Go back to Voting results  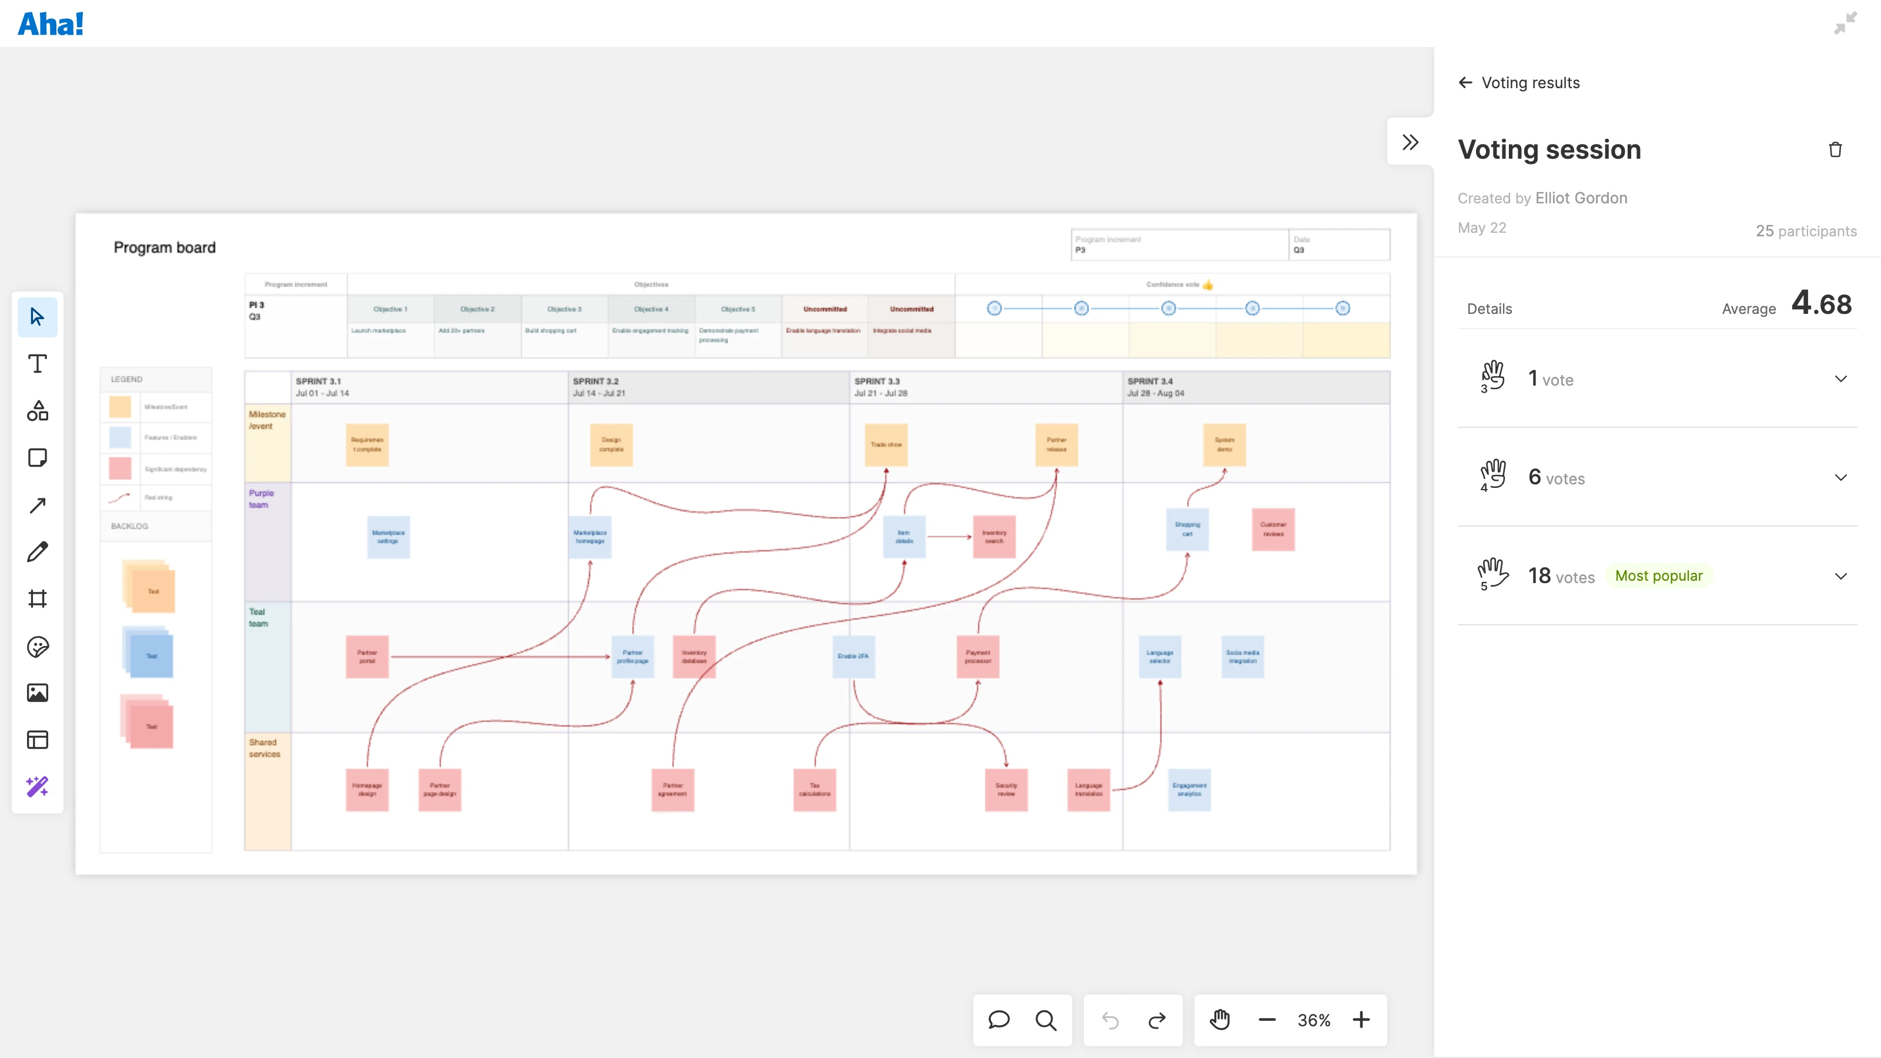[x=1465, y=82]
